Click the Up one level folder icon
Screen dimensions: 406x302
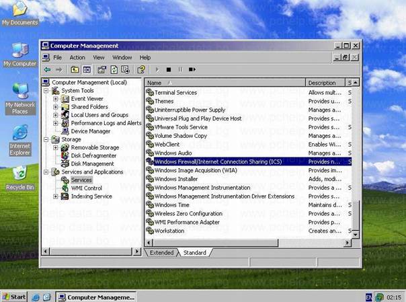(x=75, y=69)
